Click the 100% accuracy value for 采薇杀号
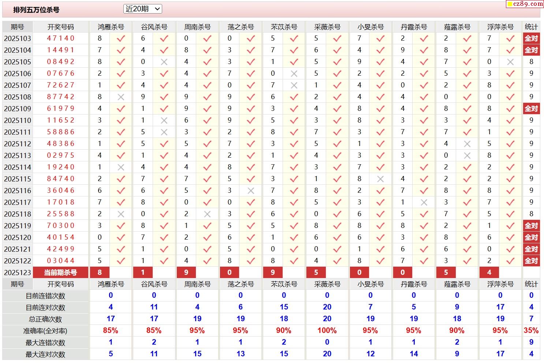The width and height of the screenshot is (544, 364). (327, 331)
